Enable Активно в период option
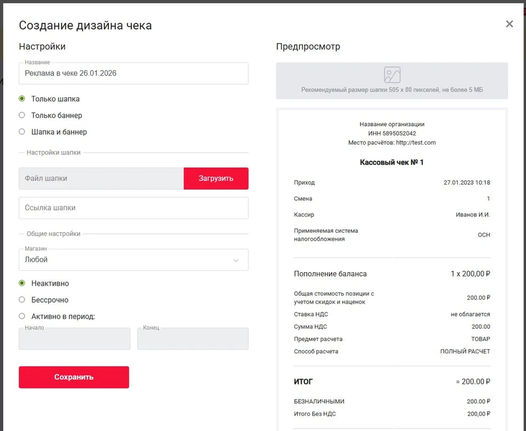 point(22,316)
